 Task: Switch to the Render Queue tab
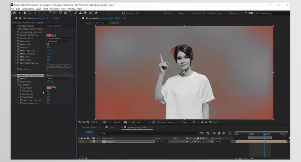89,127
